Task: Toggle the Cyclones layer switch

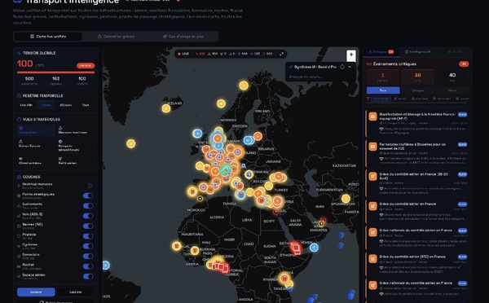Action: (x=88, y=246)
